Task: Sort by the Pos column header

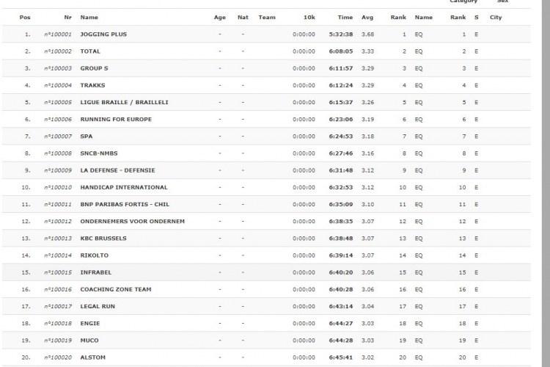Action: pos(25,17)
